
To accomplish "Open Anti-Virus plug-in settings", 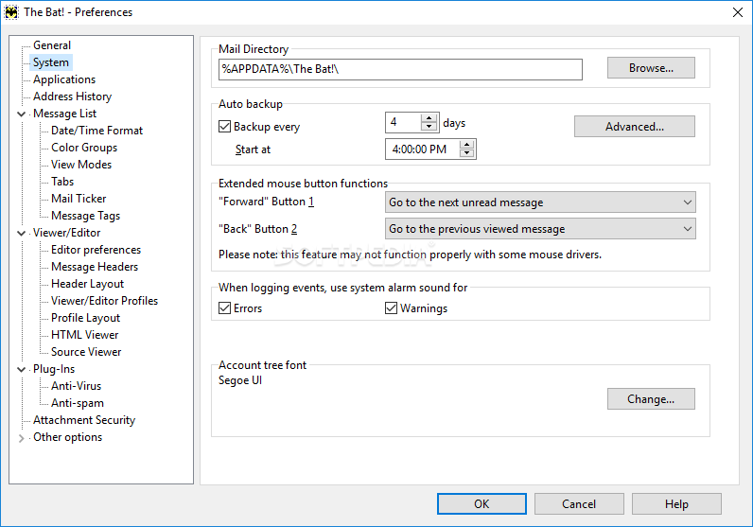I will tap(77, 386).
